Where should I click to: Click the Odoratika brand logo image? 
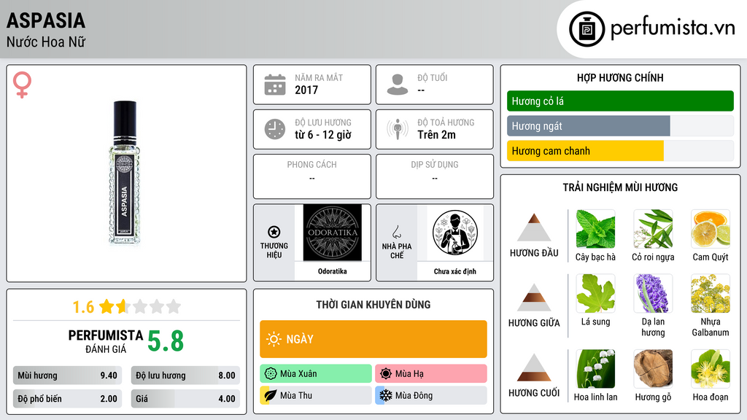pyautogui.click(x=333, y=233)
